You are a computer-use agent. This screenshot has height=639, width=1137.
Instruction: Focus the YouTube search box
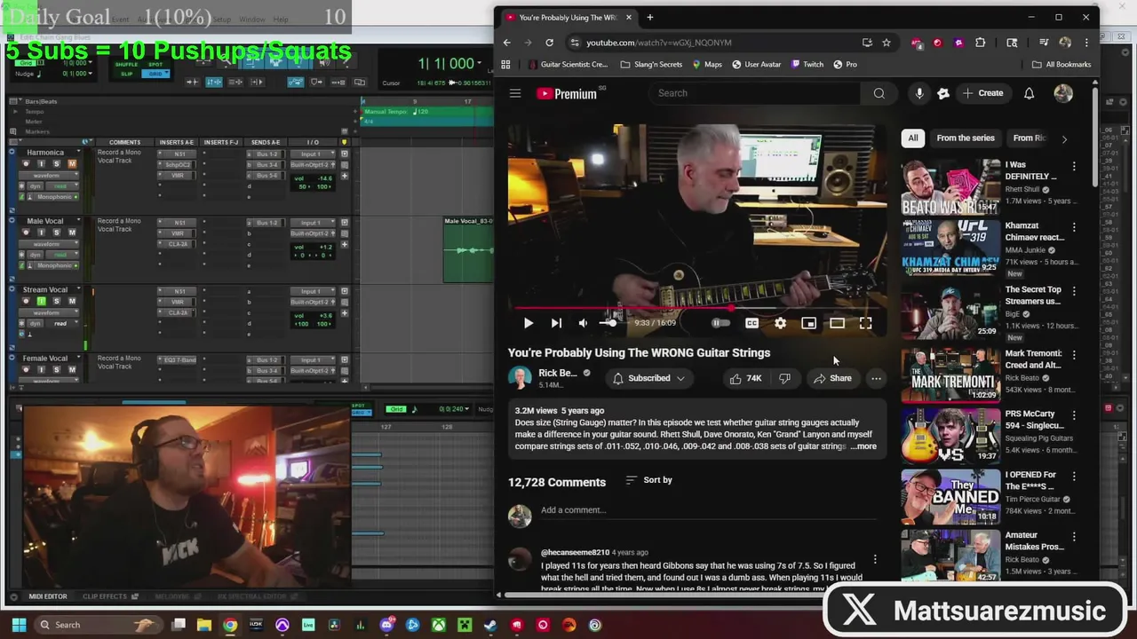click(x=755, y=93)
